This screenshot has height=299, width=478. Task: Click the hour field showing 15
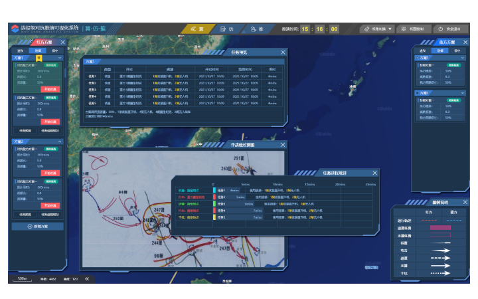[305, 29]
